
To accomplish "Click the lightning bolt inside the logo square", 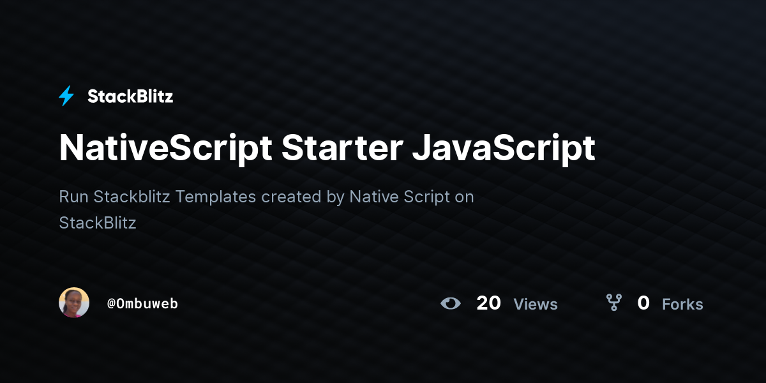I will (66, 96).
